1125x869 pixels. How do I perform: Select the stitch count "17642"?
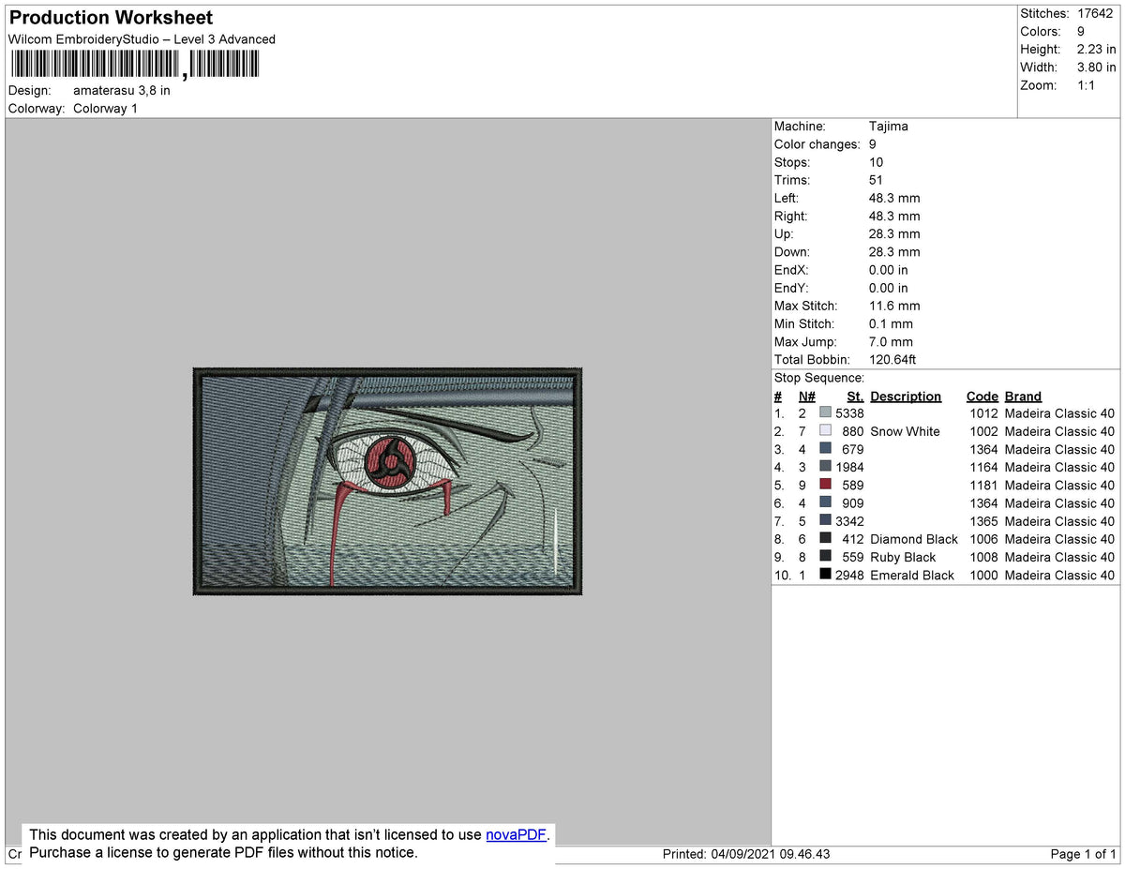(x=1096, y=14)
